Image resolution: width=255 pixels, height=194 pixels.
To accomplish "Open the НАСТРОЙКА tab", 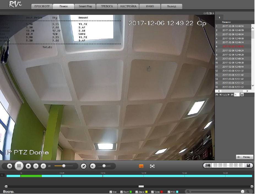I will coord(128,6).
